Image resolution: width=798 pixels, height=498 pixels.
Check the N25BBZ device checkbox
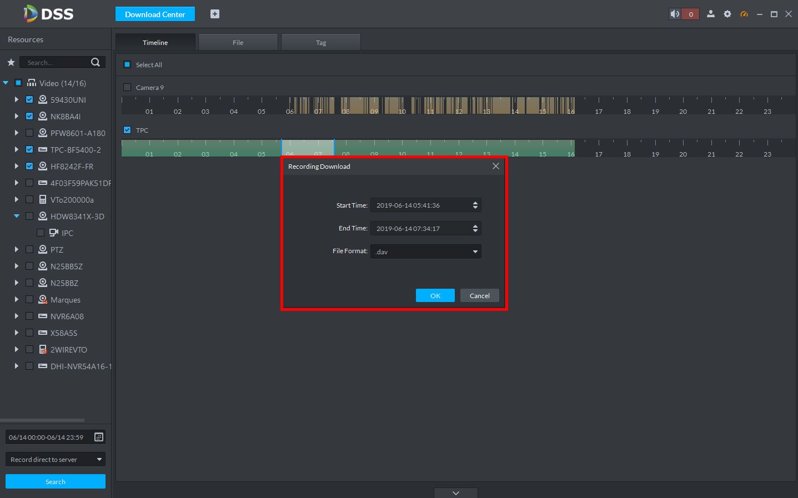pos(29,283)
